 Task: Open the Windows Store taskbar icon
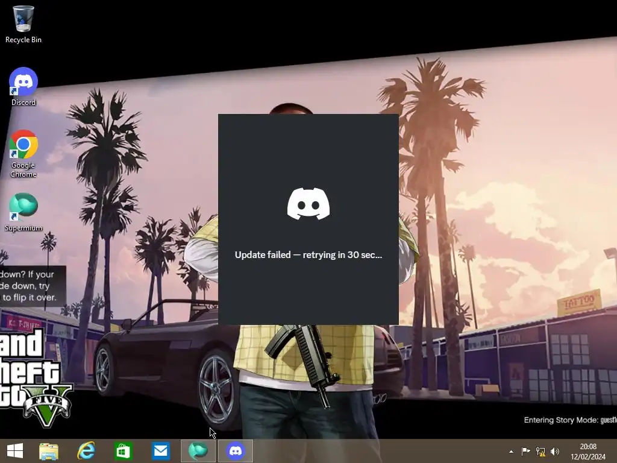tap(123, 451)
